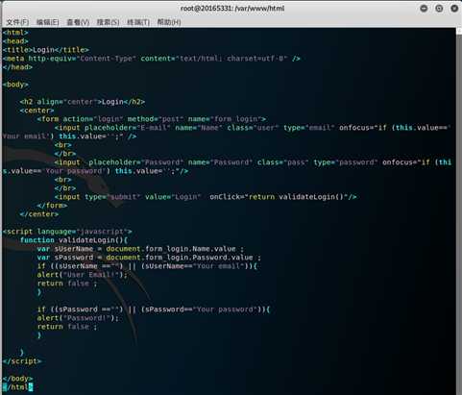Click the </body> closing tag line
The image size is (462, 395).
click(x=17, y=379)
